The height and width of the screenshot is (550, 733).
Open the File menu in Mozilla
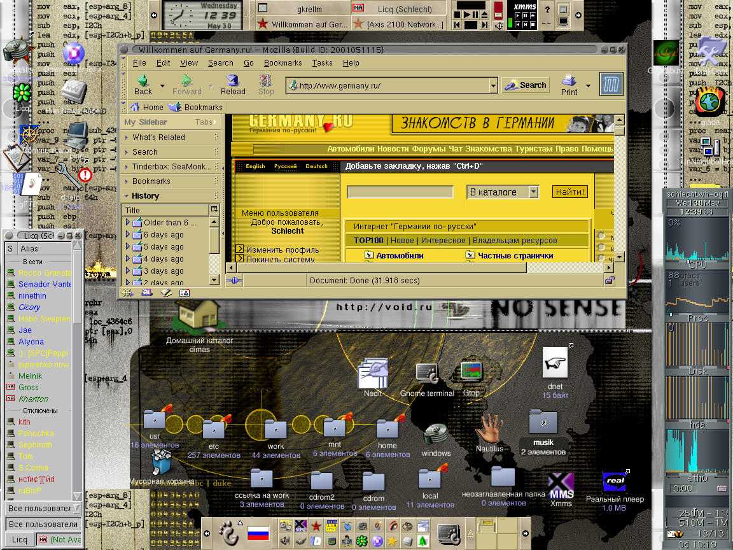click(139, 62)
